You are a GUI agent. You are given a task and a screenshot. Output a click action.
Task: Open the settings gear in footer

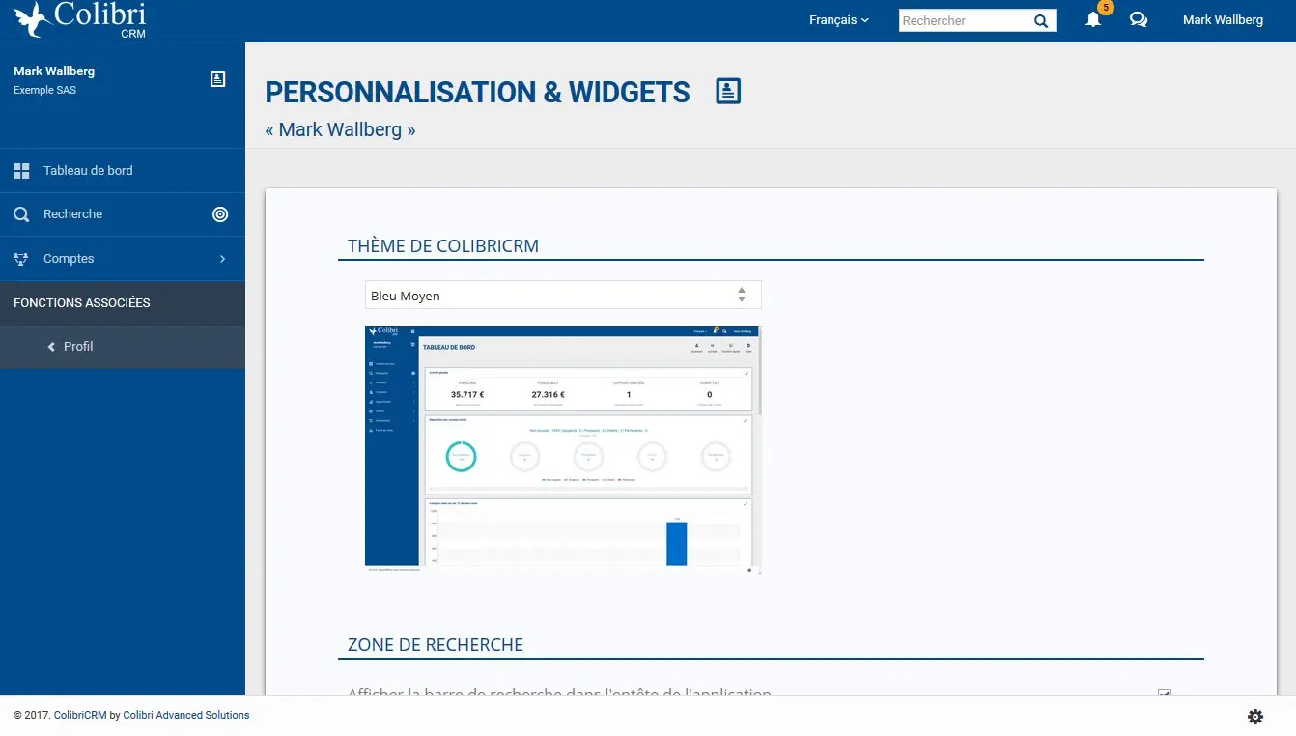(1255, 717)
